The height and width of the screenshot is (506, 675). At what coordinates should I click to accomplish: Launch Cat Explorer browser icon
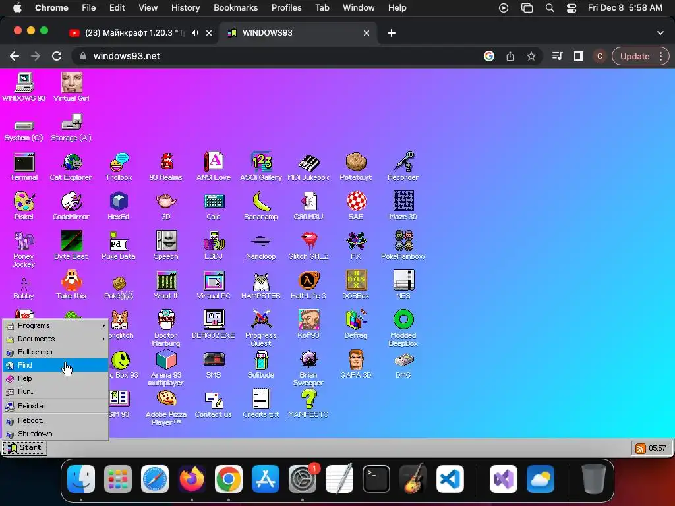(71, 167)
